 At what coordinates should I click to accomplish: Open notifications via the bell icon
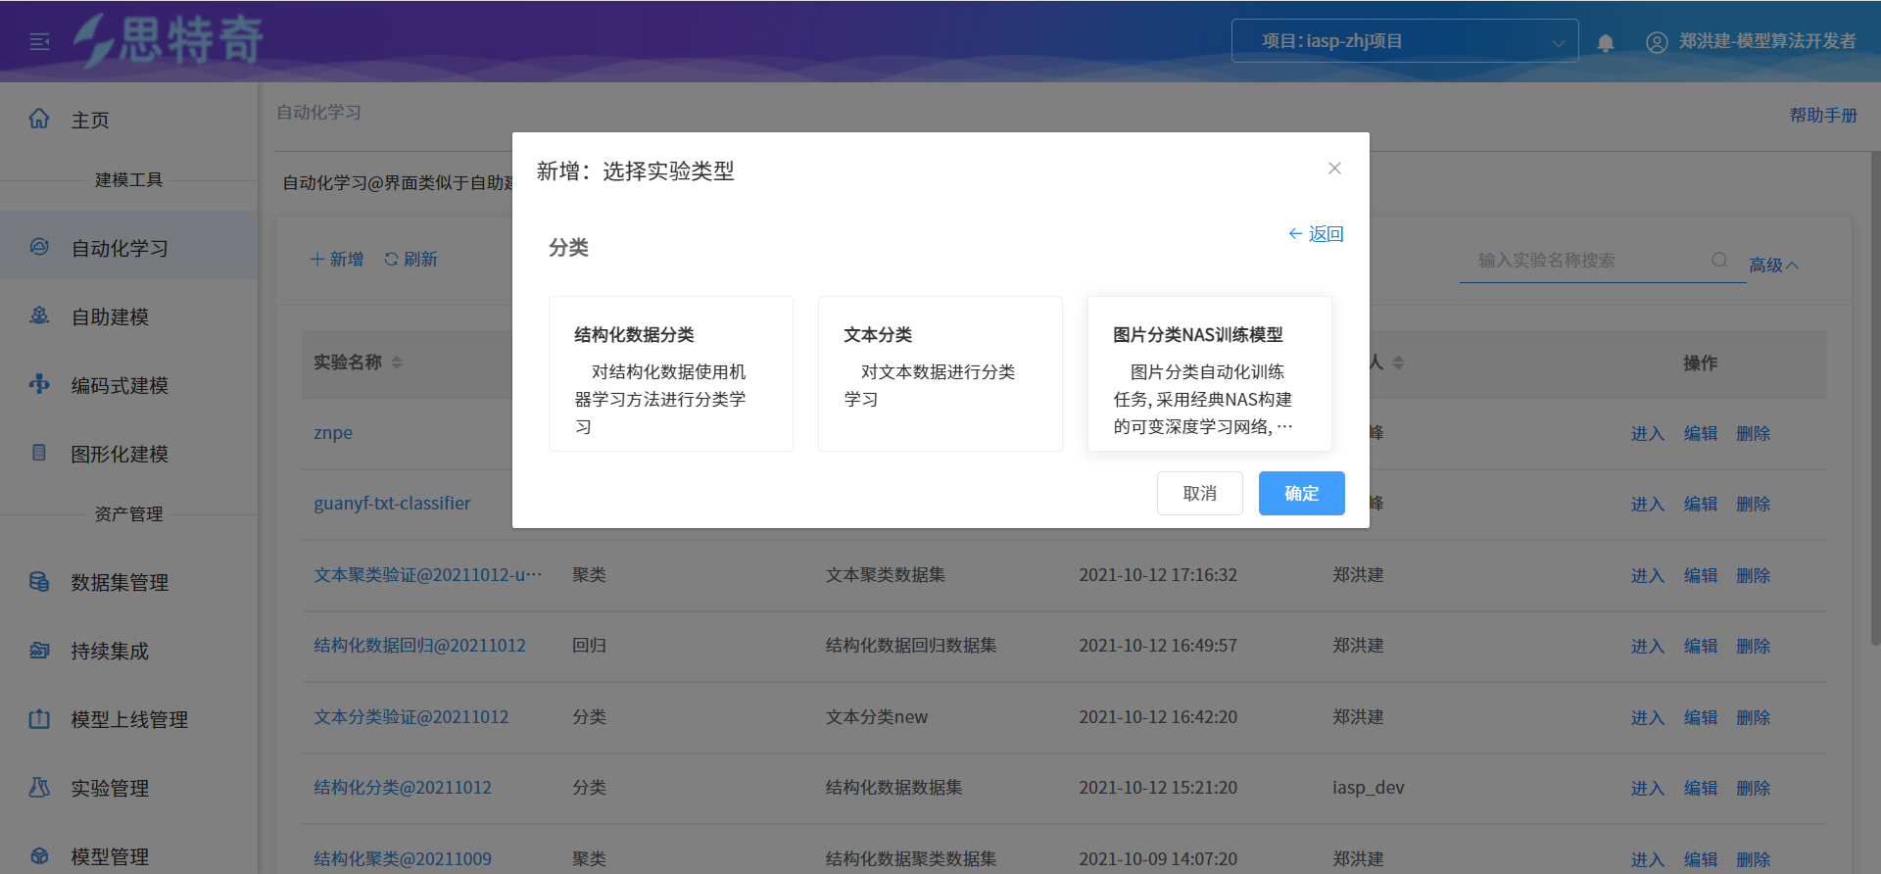(x=1605, y=42)
